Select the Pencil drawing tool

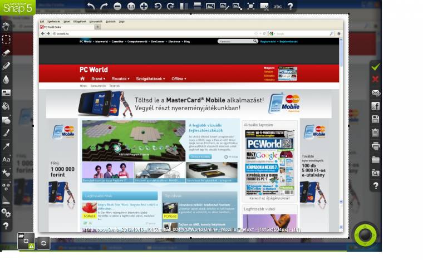point(6,133)
